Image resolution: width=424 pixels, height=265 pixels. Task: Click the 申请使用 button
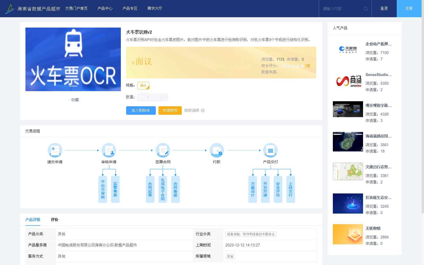click(x=170, y=111)
